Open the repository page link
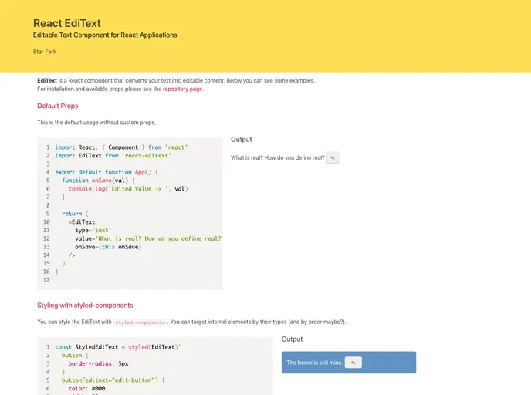The height and width of the screenshot is (395, 531). (x=182, y=89)
